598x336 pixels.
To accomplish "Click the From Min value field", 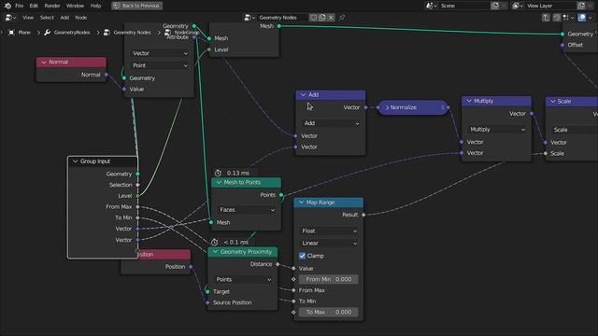I will tap(328, 280).
